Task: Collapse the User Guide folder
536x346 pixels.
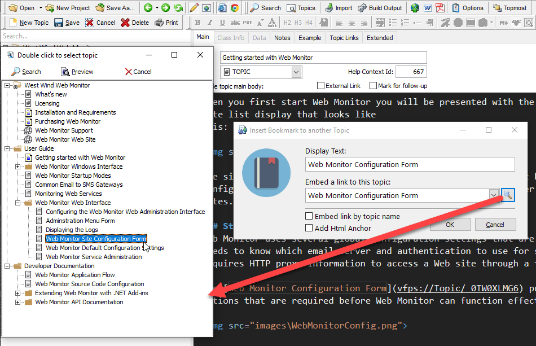Action: tap(7, 148)
